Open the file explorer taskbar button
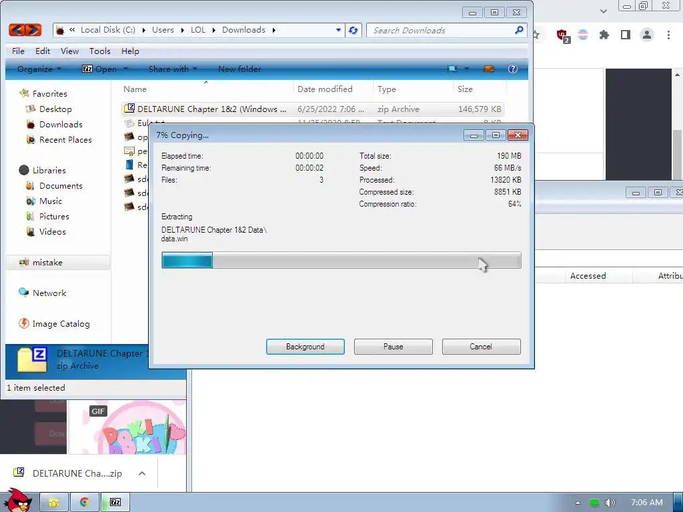Viewport: 683px width, 512px height. [x=54, y=502]
